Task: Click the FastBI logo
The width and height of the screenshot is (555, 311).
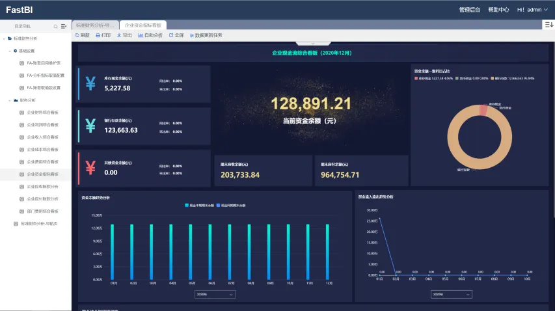Action: [19, 10]
